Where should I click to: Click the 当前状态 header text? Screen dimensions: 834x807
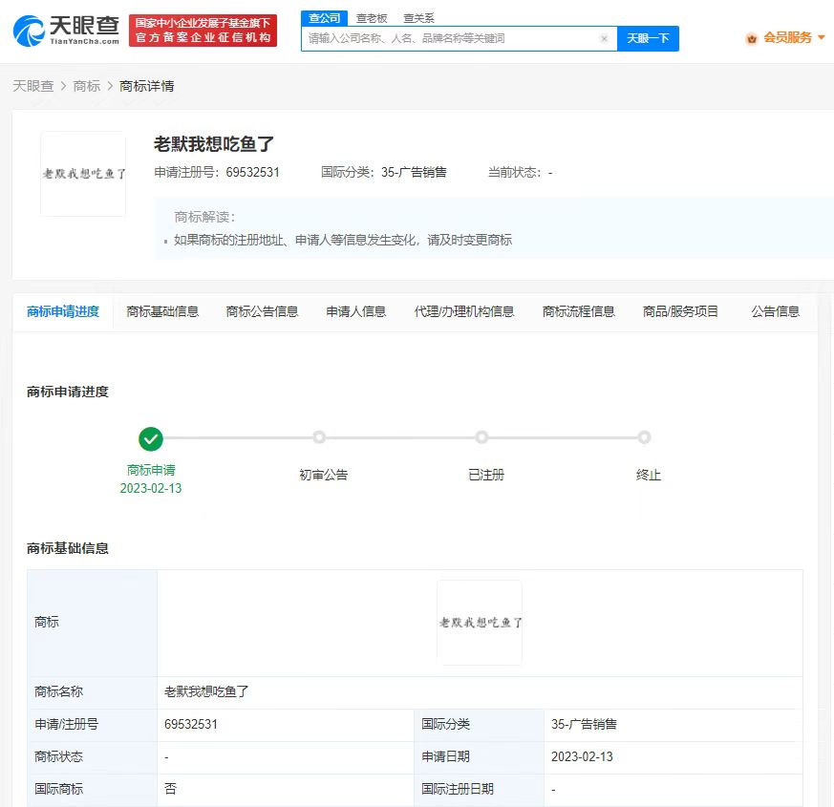tap(521, 172)
